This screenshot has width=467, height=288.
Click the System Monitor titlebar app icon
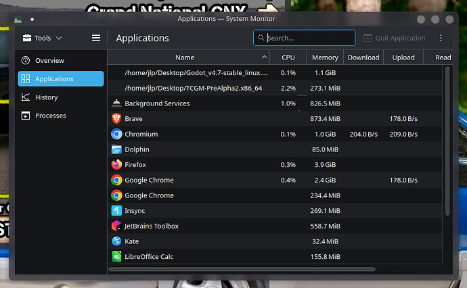(x=18, y=20)
